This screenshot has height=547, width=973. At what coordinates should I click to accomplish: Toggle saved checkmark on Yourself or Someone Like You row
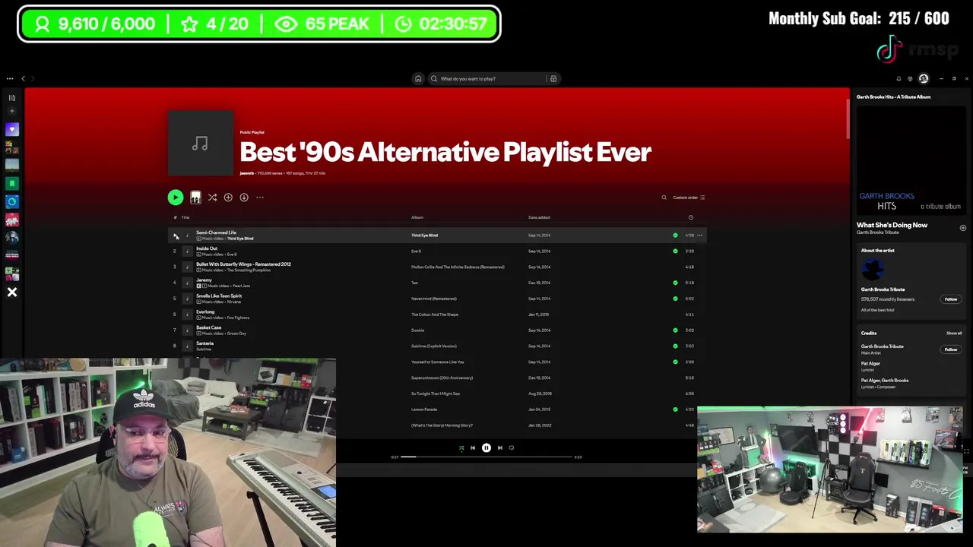tap(675, 362)
